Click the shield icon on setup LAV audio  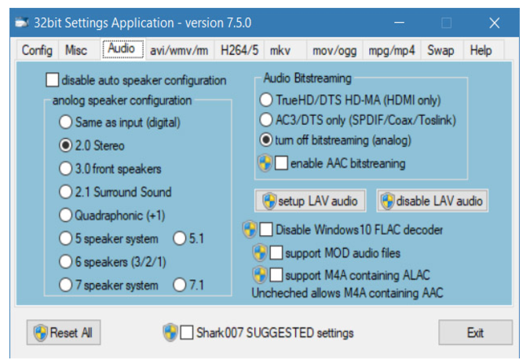tap(269, 201)
